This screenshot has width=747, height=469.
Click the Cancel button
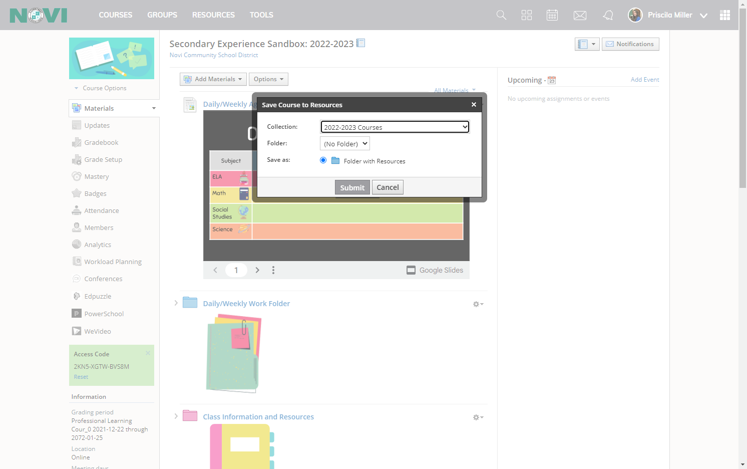pyautogui.click(x=388, y=187)
